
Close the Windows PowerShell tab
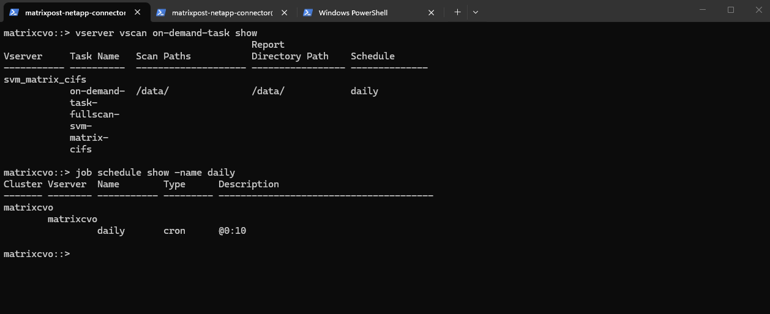(x=432, y=12)
